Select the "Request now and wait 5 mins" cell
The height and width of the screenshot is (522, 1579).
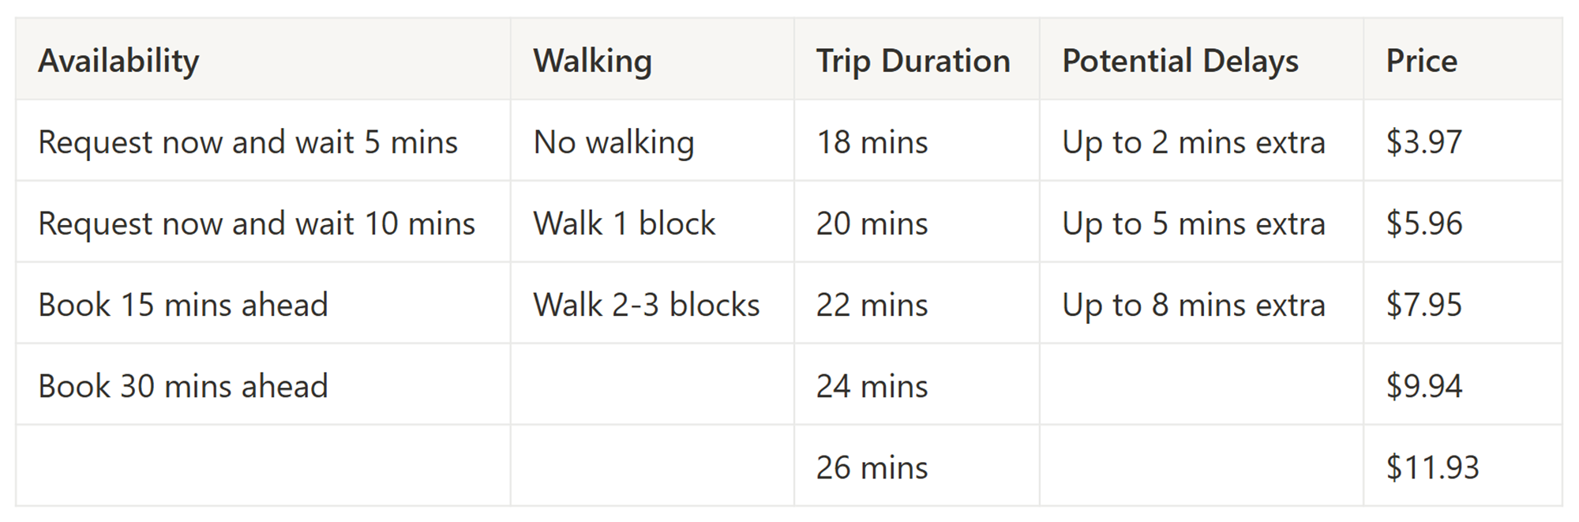point(248,142)
